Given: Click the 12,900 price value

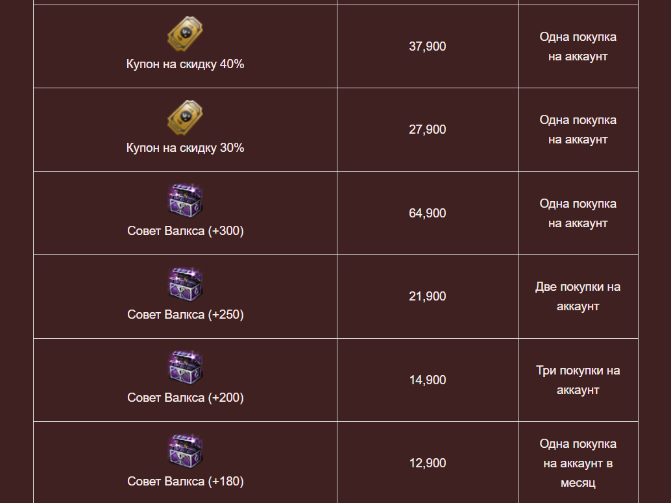Looking at the screenshot, I should pyautogui.click(x=428, y=463).
